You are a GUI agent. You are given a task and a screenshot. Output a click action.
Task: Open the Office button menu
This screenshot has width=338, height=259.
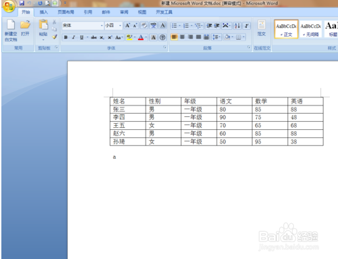pyautogui.click(x=9, y=5)
